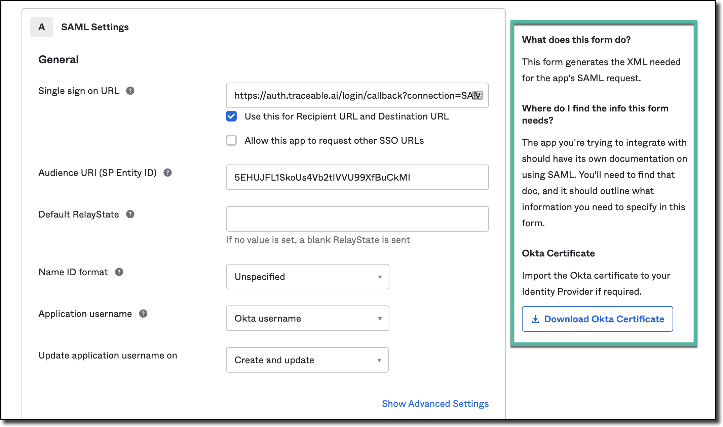
Task: Click 'Where do I find the info' heading
Action: click(x=595, y=114)
